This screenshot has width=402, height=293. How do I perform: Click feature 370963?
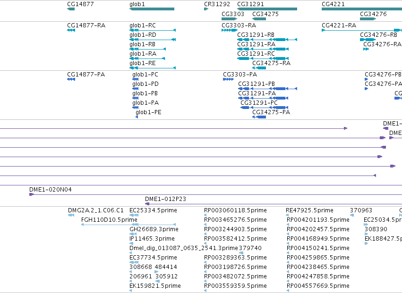pyautogui.click(x=361, y=210)
